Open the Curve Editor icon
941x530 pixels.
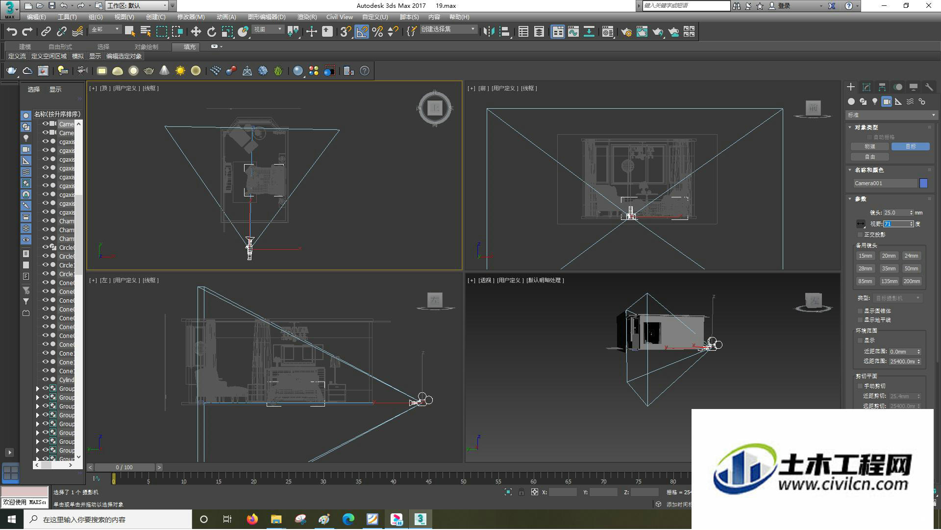pos(573,32)
